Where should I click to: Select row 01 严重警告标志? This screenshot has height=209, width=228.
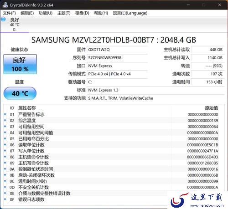point(114,114)
